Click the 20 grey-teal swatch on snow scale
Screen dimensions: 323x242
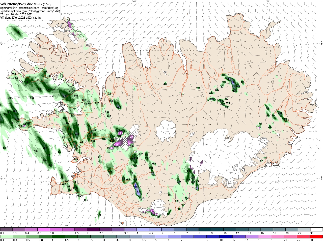pyautogui.click(x=292, y=229)
